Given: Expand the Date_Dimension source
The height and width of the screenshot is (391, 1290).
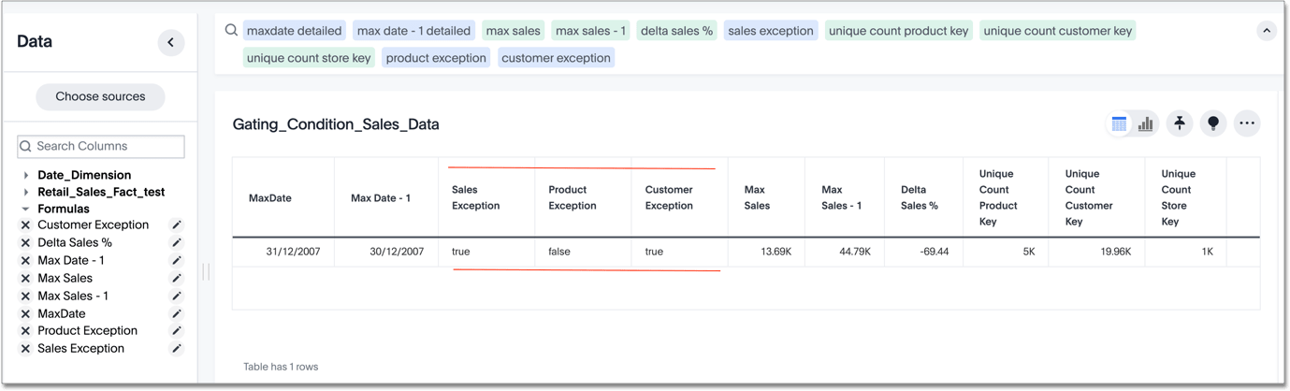Looking at the screenshot, I should [x=26, y=175].
